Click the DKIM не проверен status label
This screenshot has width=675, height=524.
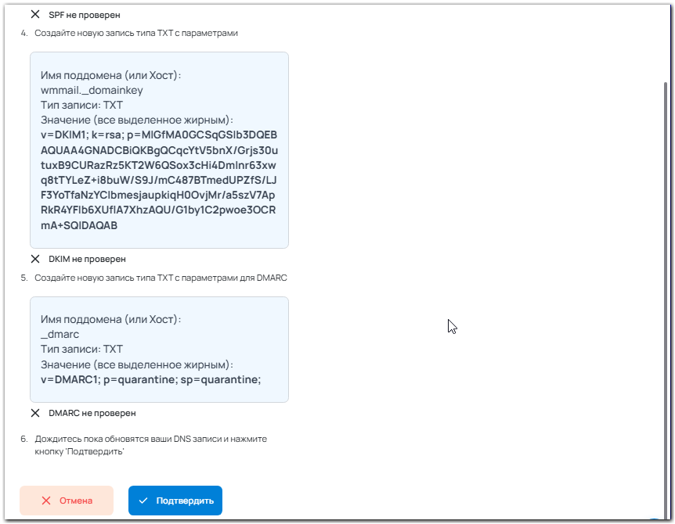point(87,259)
